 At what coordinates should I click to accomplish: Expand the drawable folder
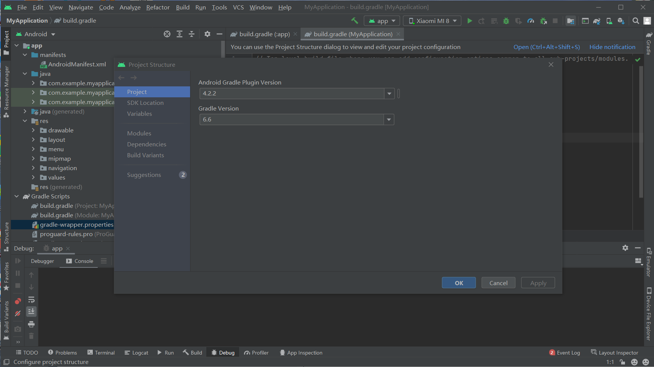click(33, 130)
